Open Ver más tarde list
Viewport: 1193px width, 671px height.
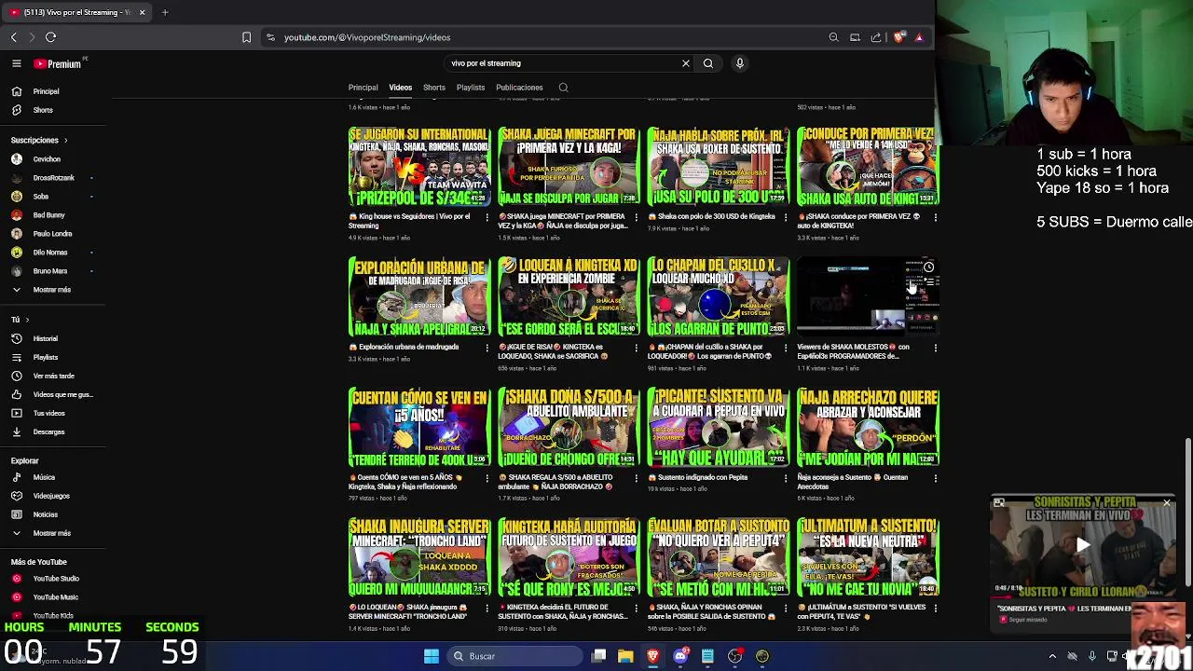53,376
